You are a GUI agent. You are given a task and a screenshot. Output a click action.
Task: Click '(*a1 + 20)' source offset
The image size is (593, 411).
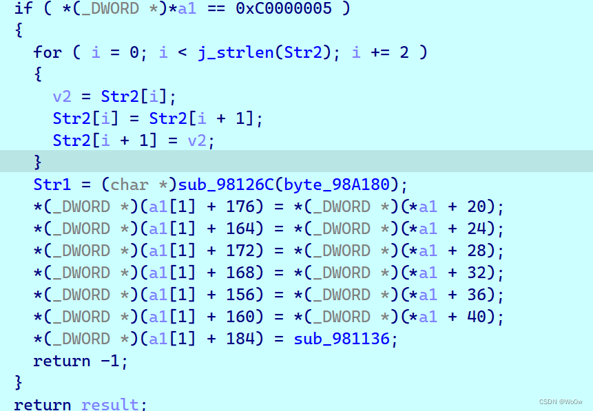click(x=448, y=207)
